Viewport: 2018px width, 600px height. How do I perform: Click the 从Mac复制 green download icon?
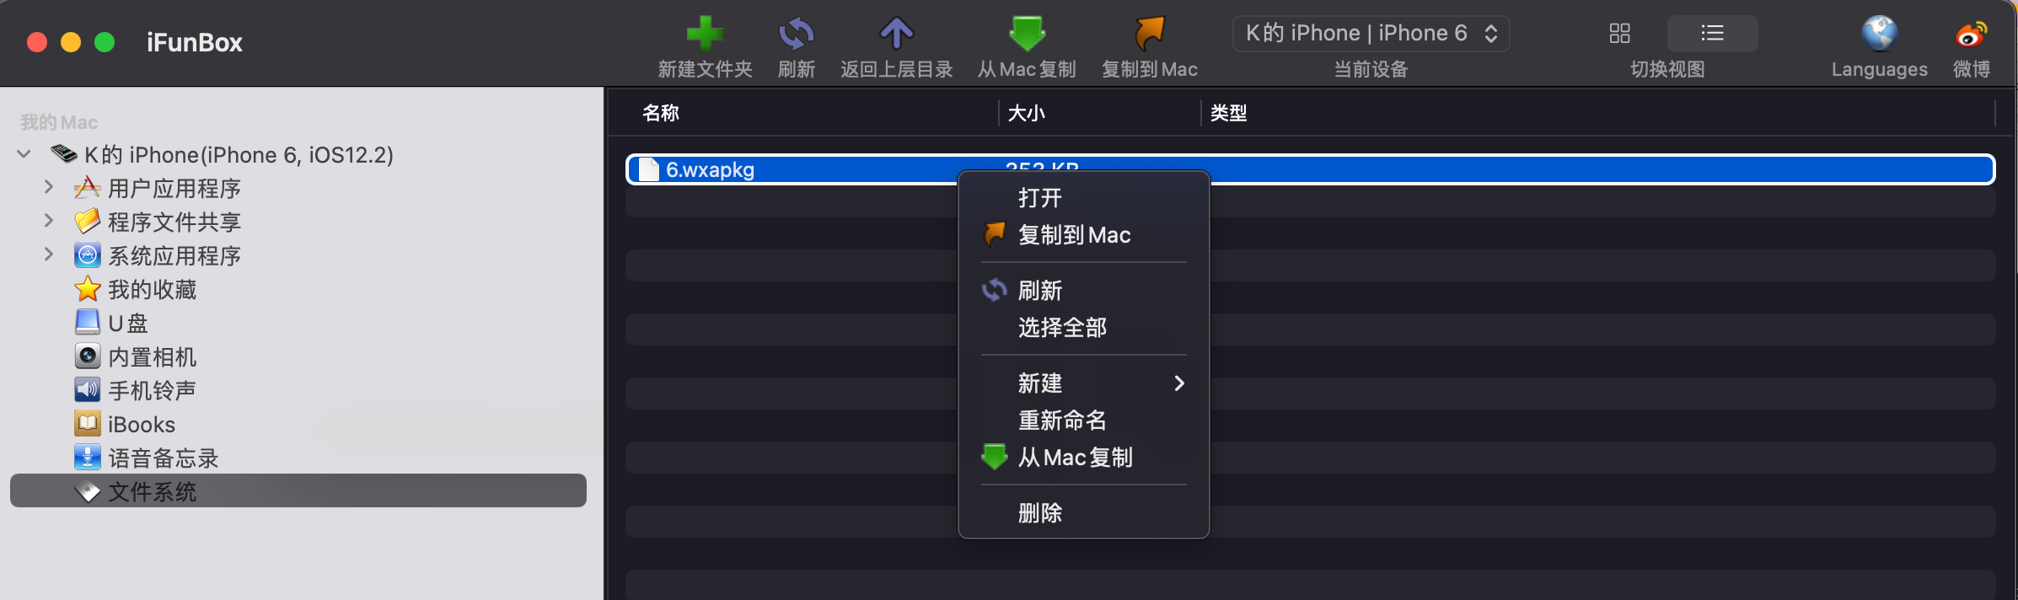tap(1027, 34)
